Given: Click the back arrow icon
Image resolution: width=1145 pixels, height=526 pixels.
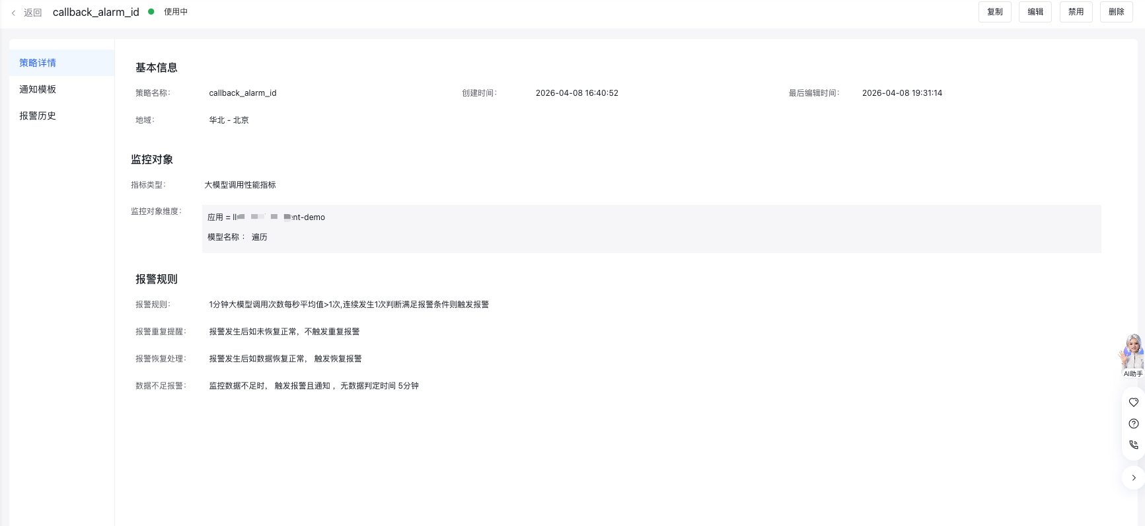Looking at the screenshot, I should 13,13.
